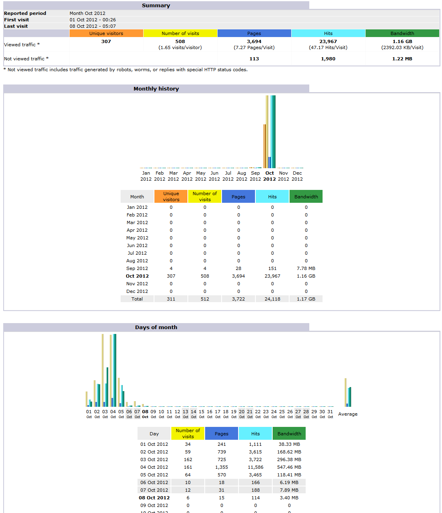Select the blue Pages header in Summary

pyautogui.click(x=254, y=33)
